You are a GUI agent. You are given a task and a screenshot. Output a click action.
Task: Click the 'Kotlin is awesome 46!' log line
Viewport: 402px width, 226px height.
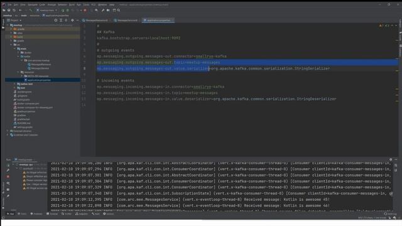pyautogui.click(x=190, y=205)
